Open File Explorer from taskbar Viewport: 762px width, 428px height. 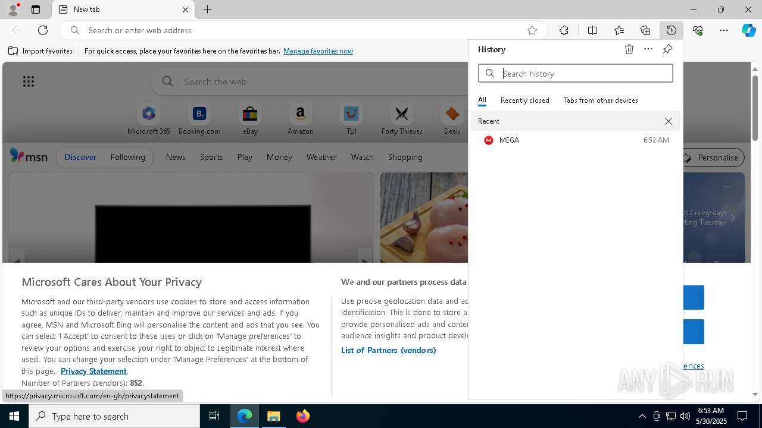click(x=274, y=416)
